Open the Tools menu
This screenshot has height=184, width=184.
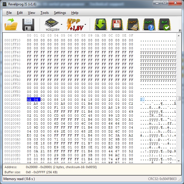[44, 13]
